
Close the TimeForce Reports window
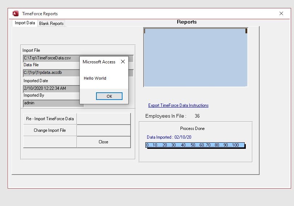point(281,13)
